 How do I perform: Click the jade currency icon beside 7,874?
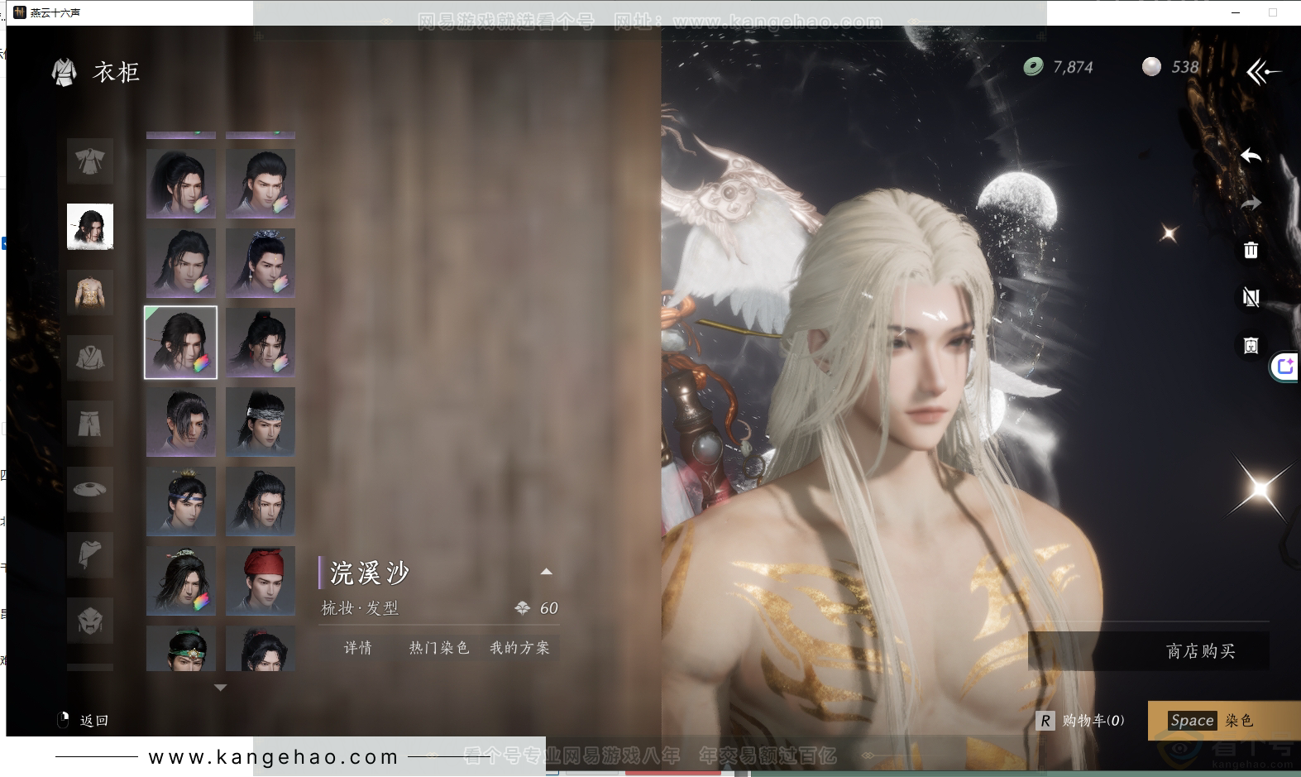[1033, 67]
